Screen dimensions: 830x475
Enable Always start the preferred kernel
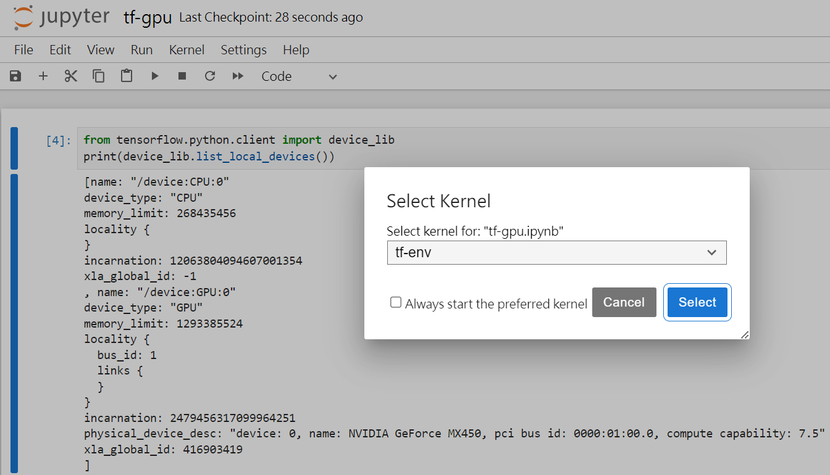pos(396,302)
